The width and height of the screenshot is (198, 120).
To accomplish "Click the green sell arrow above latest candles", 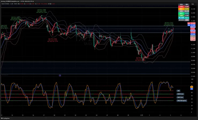I will pyautogui.click(x=169, y=29).
